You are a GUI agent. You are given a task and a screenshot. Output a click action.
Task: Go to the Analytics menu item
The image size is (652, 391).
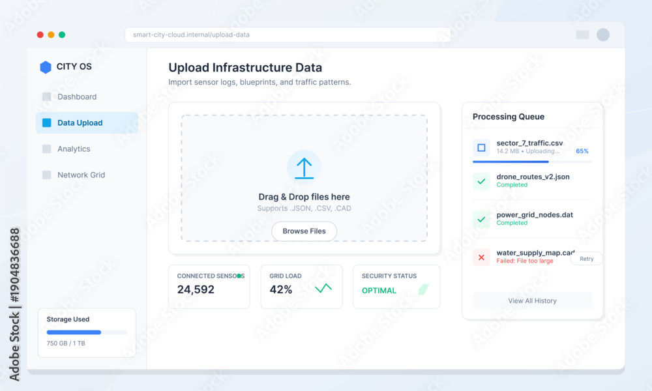pyautogui.click(x=87, y=149)
